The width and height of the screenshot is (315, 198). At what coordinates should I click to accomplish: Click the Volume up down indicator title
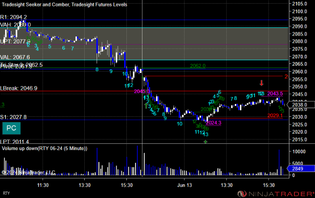pyautogui.click(x=44, y=148)
